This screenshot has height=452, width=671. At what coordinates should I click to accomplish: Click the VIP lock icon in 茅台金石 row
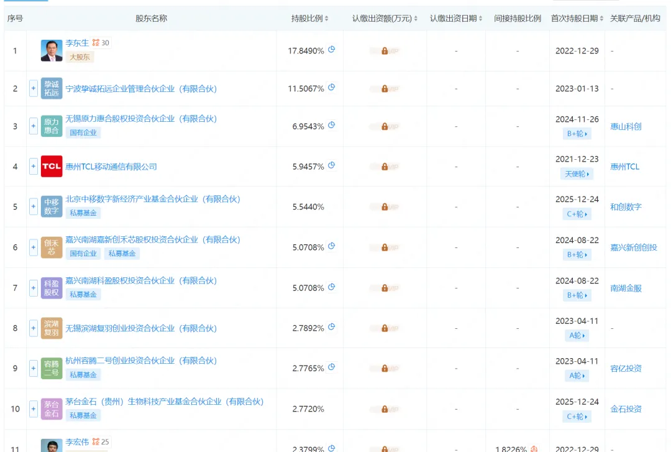point(385,409)
